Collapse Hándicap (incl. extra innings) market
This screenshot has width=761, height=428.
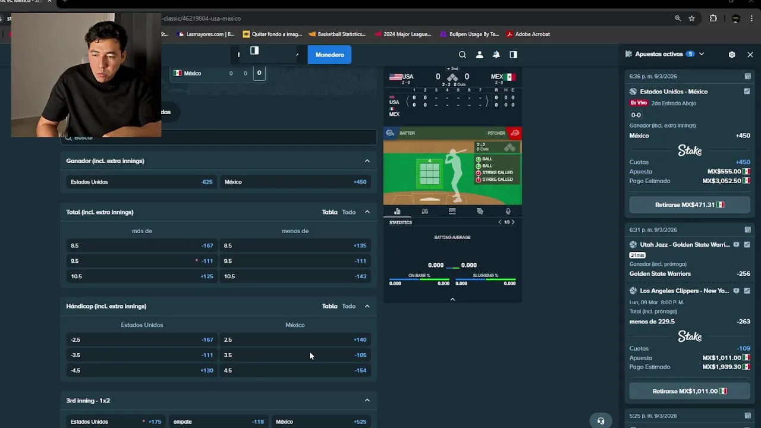pyautogui.click(x=367, y=306)
